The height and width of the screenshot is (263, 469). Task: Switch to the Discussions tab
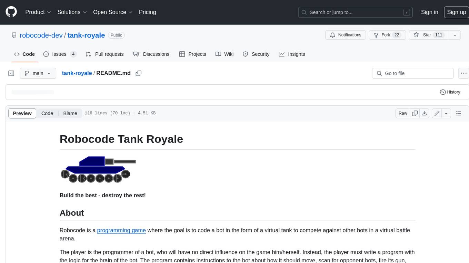coord(151,54)
